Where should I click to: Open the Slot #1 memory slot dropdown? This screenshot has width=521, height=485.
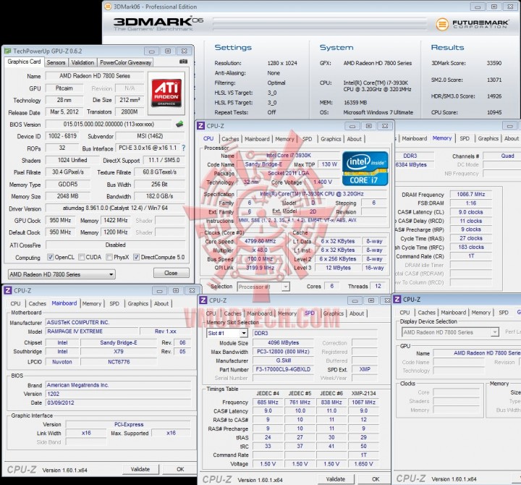(227, 333)
